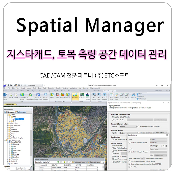
Task: Open Help from the ribbon
Action: pos(139,94)
